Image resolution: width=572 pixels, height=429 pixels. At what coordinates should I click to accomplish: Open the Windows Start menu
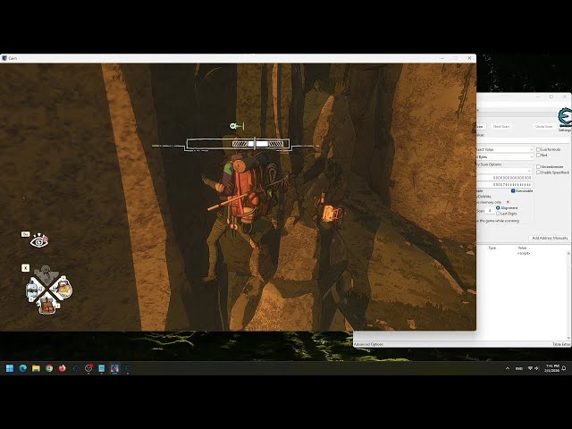tap(10, 368)
